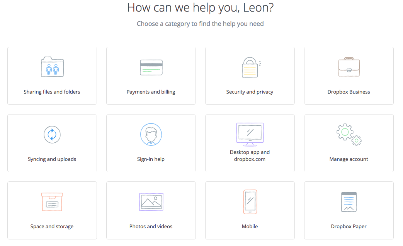The image size is (403, 246).
Task: Open Space and storage text link
Action: (x=52, y=226)
